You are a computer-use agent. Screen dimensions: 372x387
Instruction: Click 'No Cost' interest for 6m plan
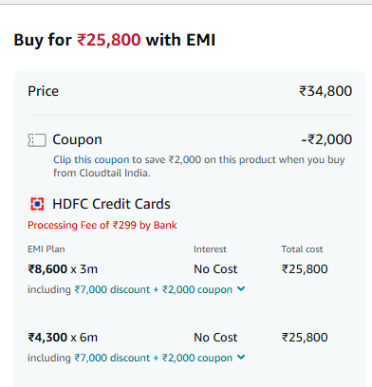(x=215, y=338)
